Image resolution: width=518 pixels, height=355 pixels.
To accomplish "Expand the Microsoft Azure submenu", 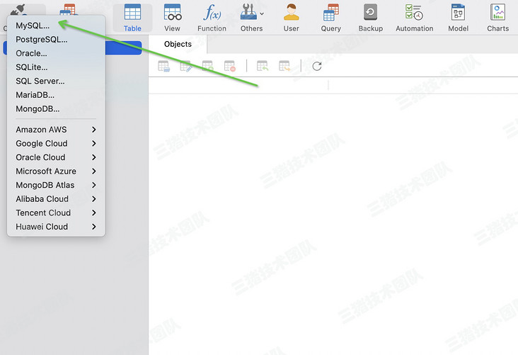I will pos(56,171).
